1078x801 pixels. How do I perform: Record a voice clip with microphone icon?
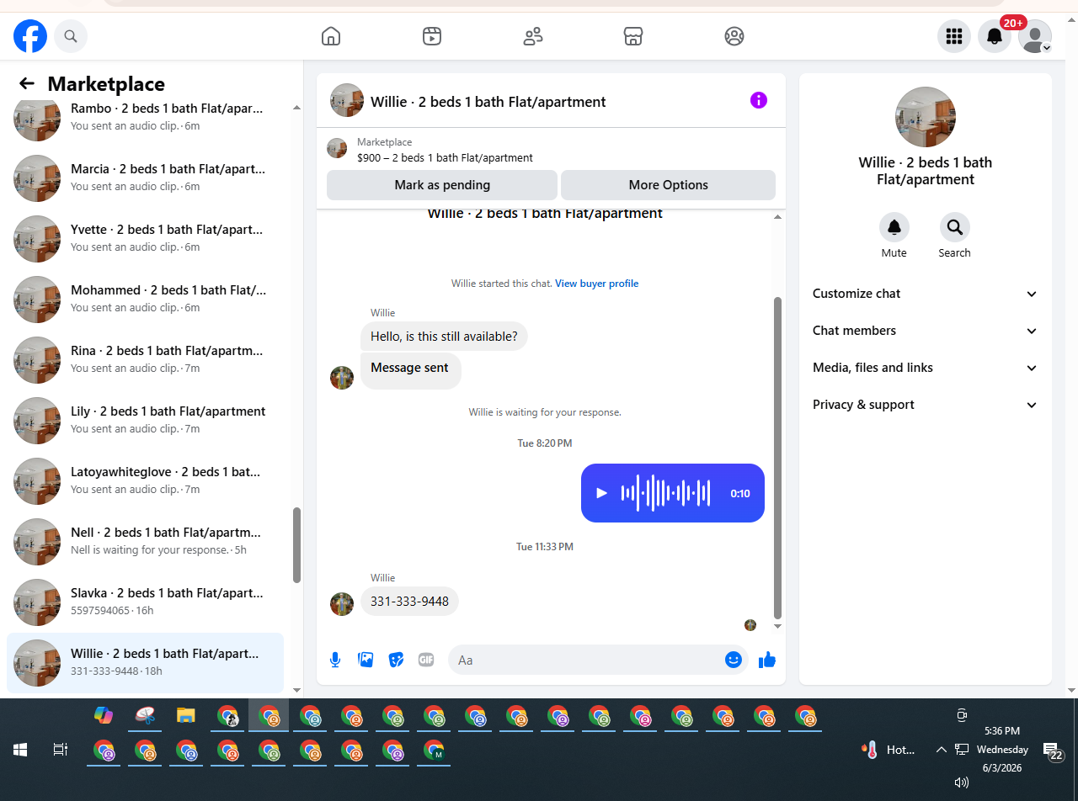pyautogui.click(x=335, y=660)
